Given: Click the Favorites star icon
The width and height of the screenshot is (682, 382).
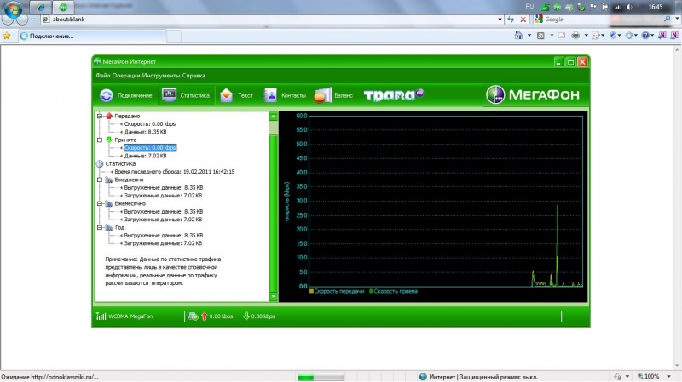Looking at the screenshot, I should [7, 36].
